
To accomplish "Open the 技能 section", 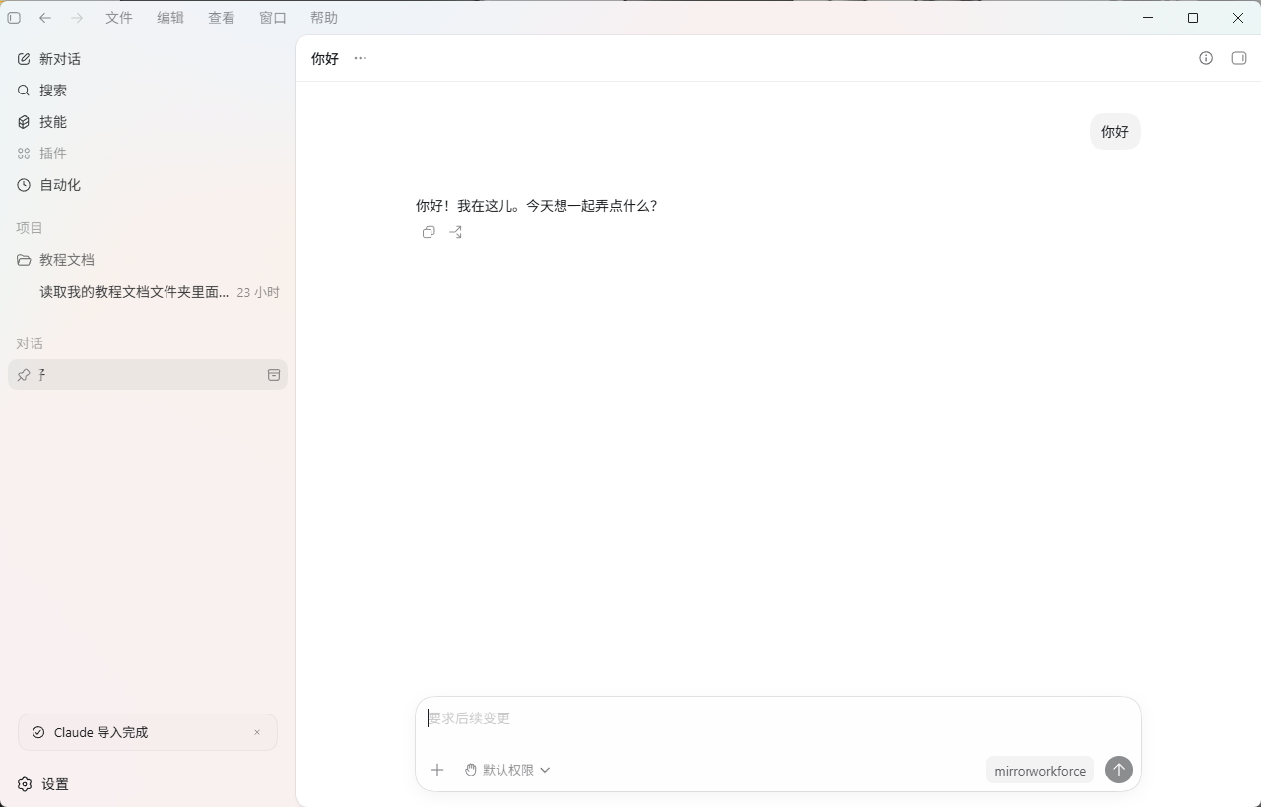I will click(148, 122).
